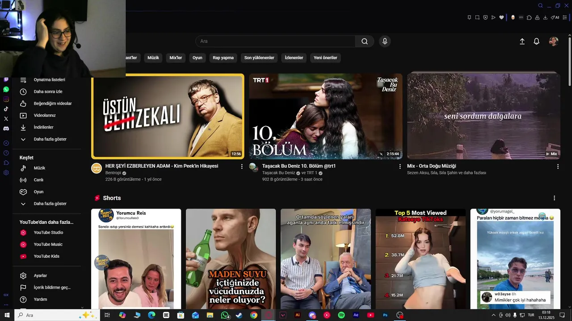The width and height of the screenshot is (572, 321).
Task: Open the ad blocker shield icon
Action: tap(485, 17)
